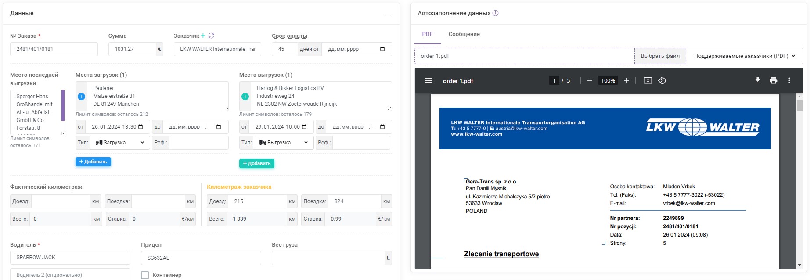Click the order 1.pdf file name field

click(x=525, y=56)
